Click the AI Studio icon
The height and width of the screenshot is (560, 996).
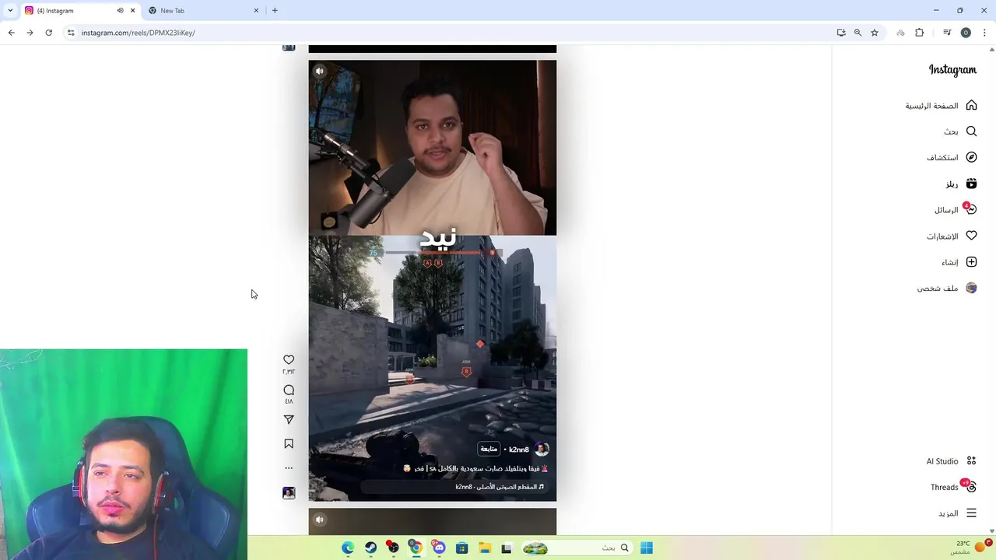click(x=971, y=461)
